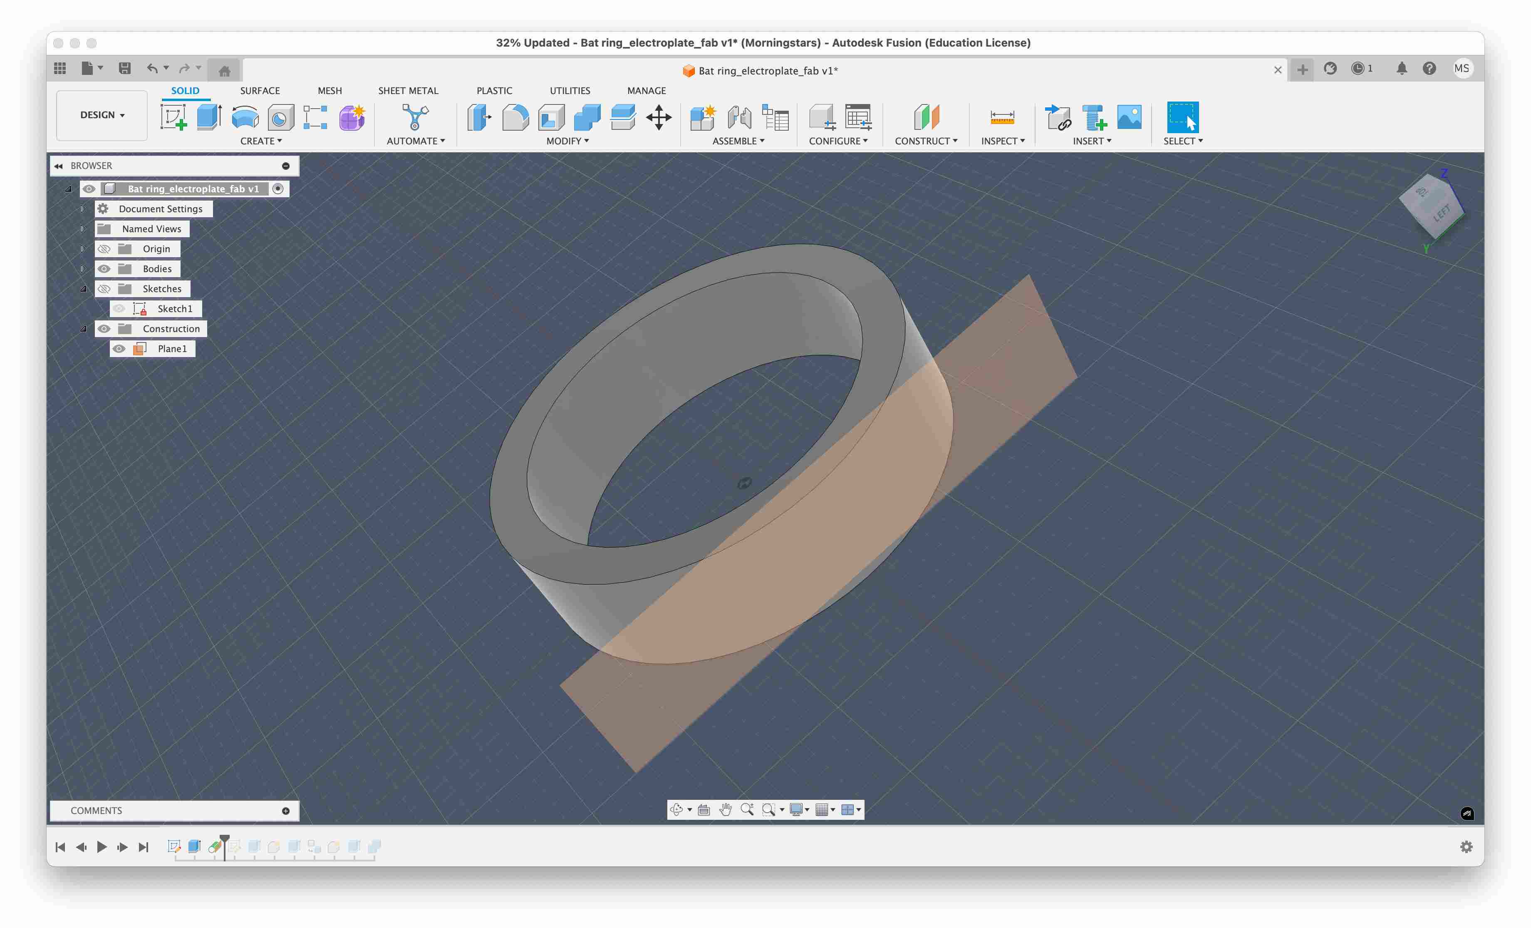
Task: Click the Measure ruler icon
Action: (x=1002, y=117)
